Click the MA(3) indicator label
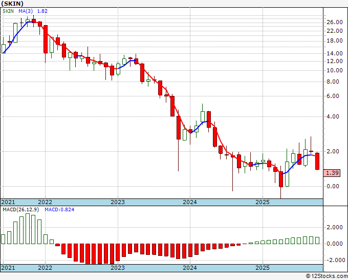This screenshot has height=280, width=348. click(x=26, y=11)
